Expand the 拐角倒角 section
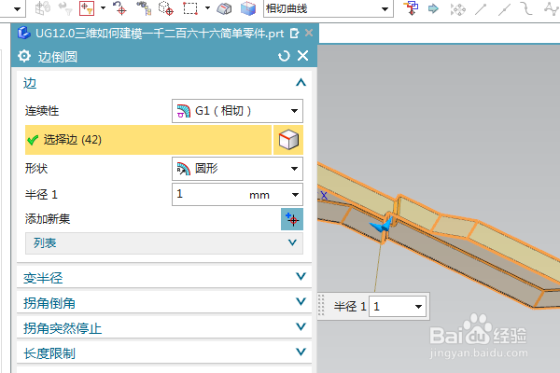560x373 pixels. click(164, 303)
